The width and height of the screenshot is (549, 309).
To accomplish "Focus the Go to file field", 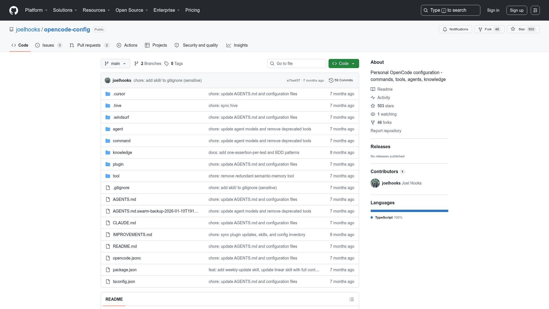I will point(297,64).
